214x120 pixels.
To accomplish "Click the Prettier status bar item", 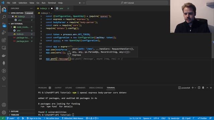I will click(x=202, y=118).
